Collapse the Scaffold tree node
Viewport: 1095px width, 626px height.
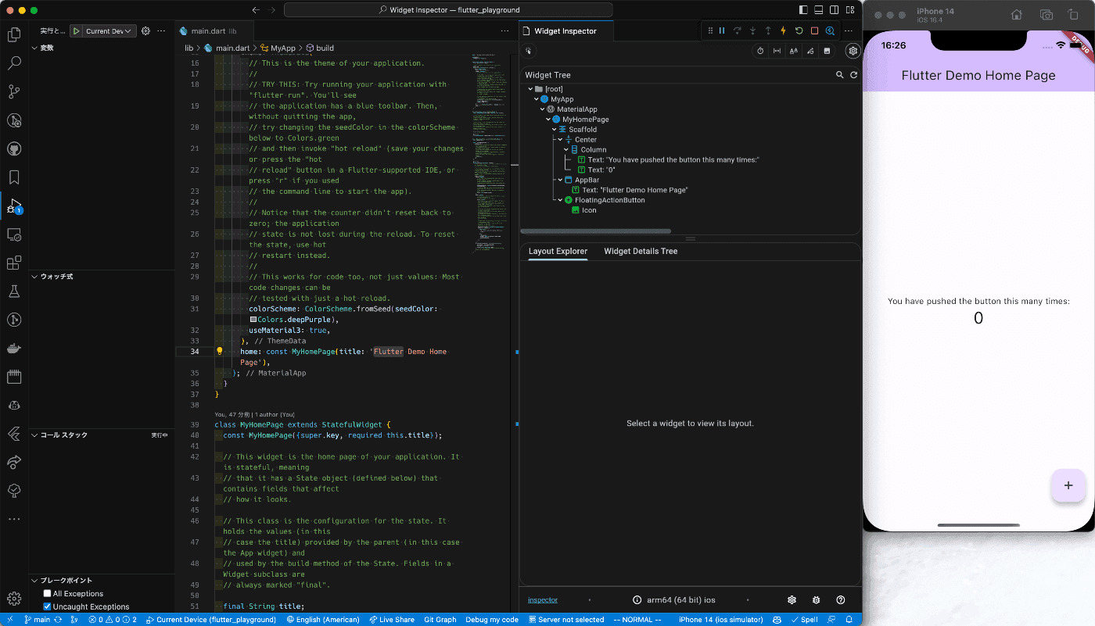click(555, 130)
